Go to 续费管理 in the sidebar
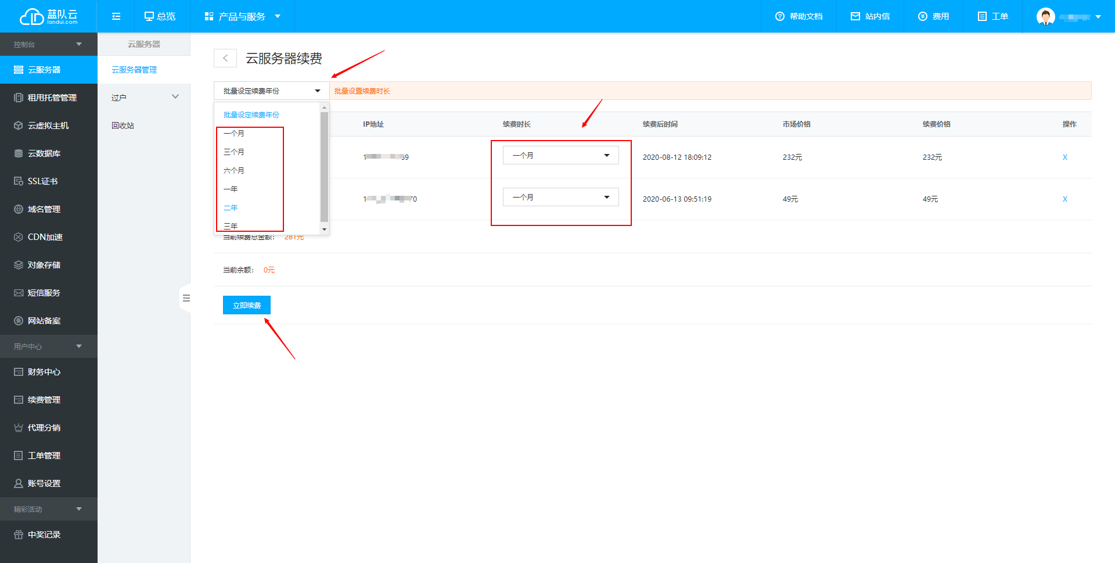1115x563 pixels. point(44,400)
